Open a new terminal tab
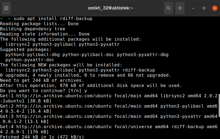Viewport: 220px width, 139px height. (6, 8)
